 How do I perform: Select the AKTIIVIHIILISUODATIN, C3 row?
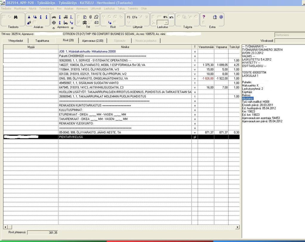point(121,87)
